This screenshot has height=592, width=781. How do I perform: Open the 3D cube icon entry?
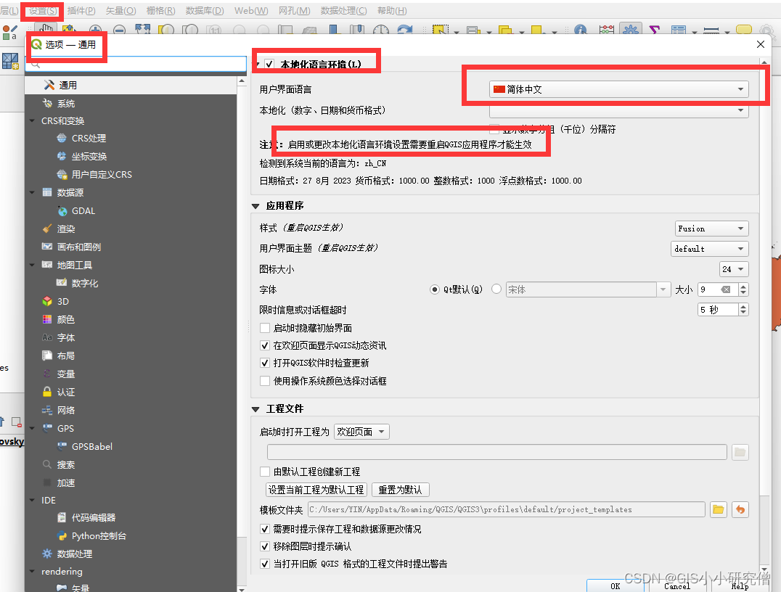pos(47,301)
